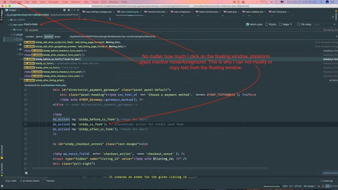Collapse the plugins folder
The image size is (338, 190).
click(12, 35)
